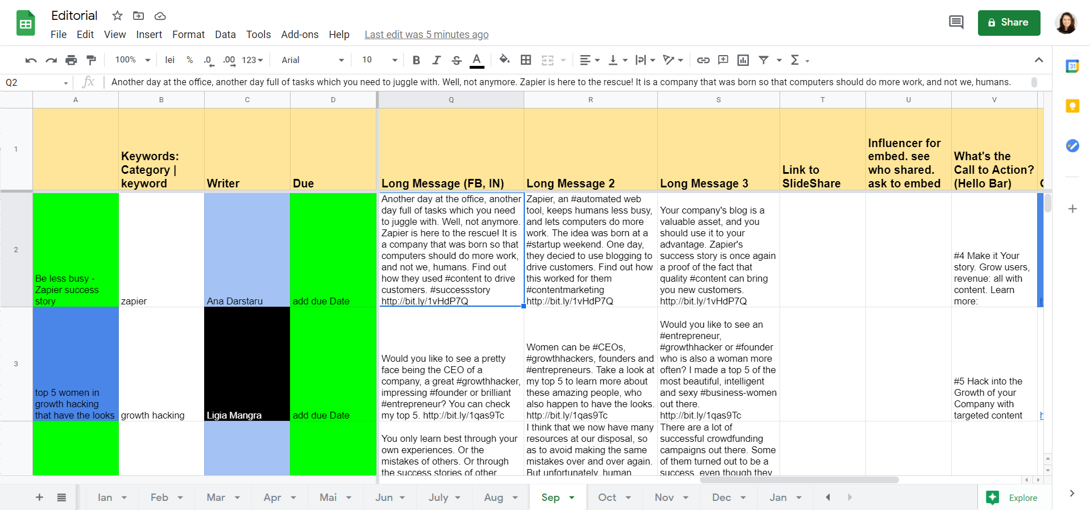This screenshot has width=1090, height=510.
Task: Open the Tasks side panel
Action: [x=1072, y=146]
